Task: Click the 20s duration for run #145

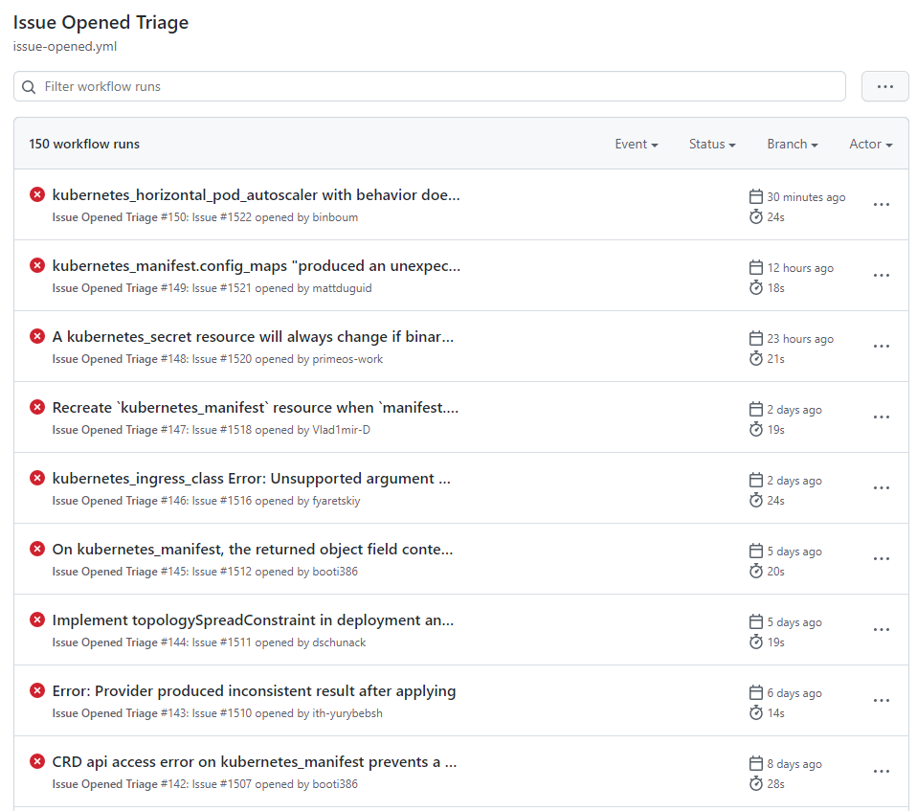Action: 775,571
